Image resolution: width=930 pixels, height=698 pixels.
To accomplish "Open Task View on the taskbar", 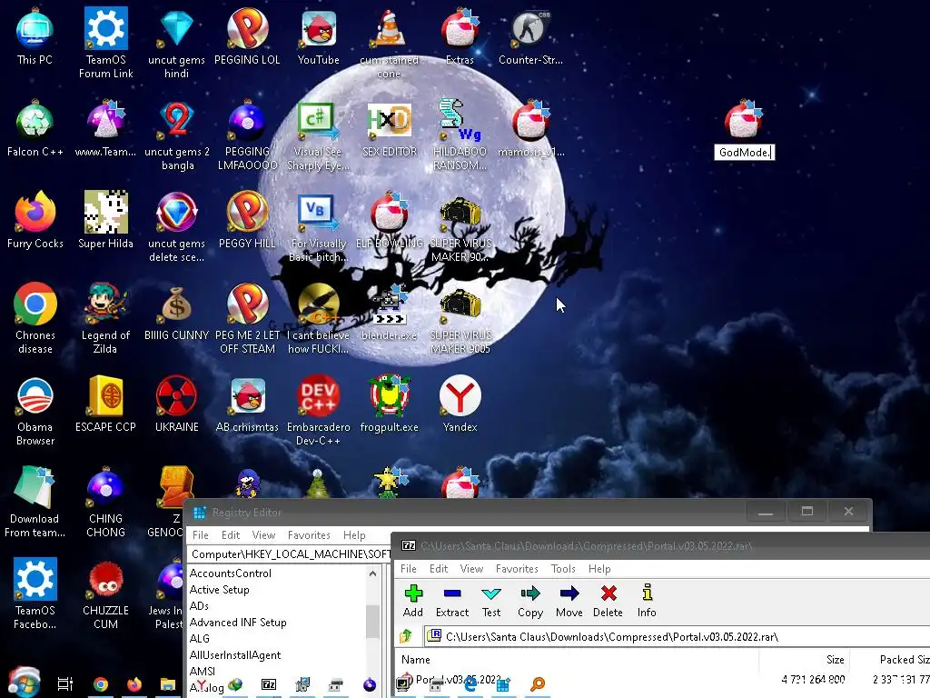I will coord(64,683).
